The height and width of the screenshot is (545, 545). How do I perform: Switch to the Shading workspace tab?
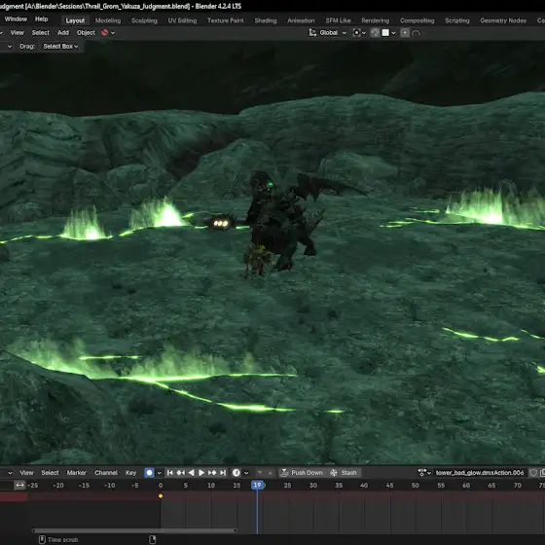click(266, 20)
